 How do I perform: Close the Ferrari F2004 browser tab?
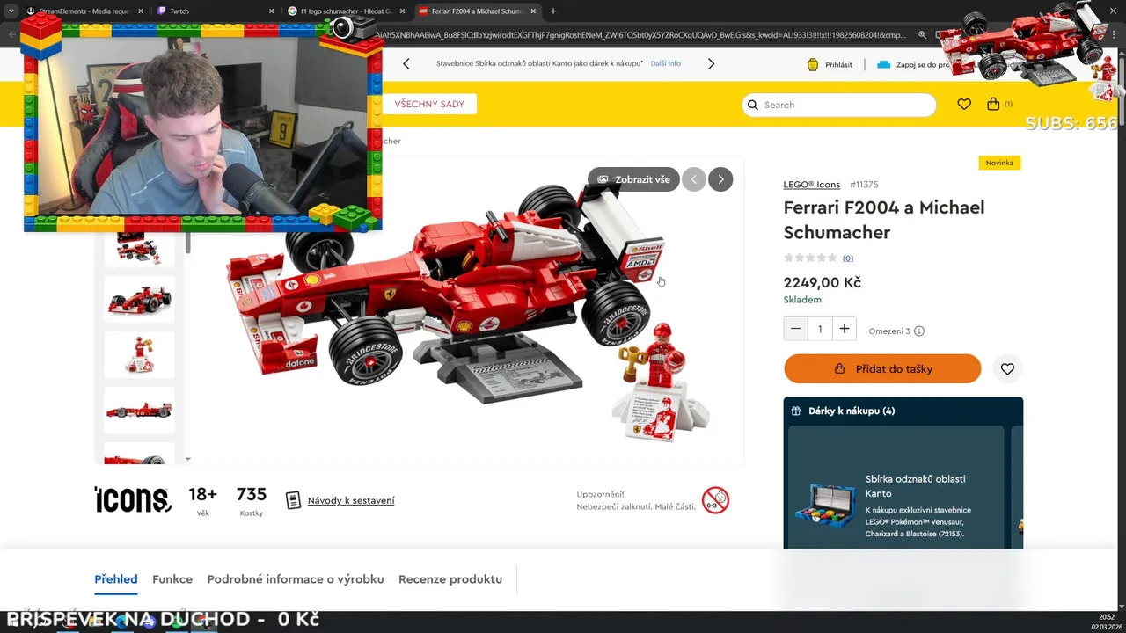[533, 11]
